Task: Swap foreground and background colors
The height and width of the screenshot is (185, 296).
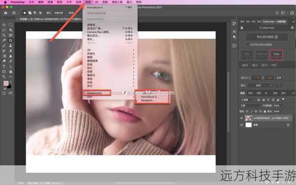Action: (x=10, y=82)
